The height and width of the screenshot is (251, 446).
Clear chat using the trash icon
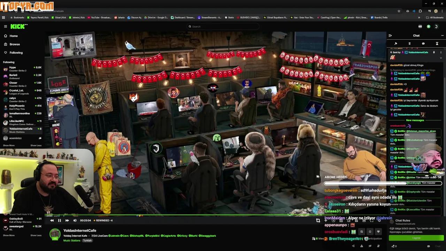coord(409,44)
